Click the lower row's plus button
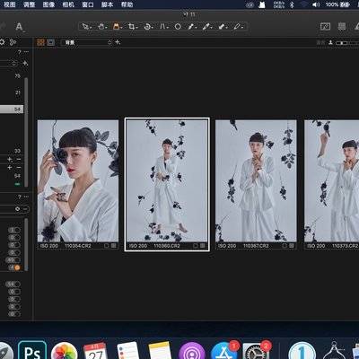Image resolution: width=359 pixels, height=359 pixels. [x=10, y=168]
